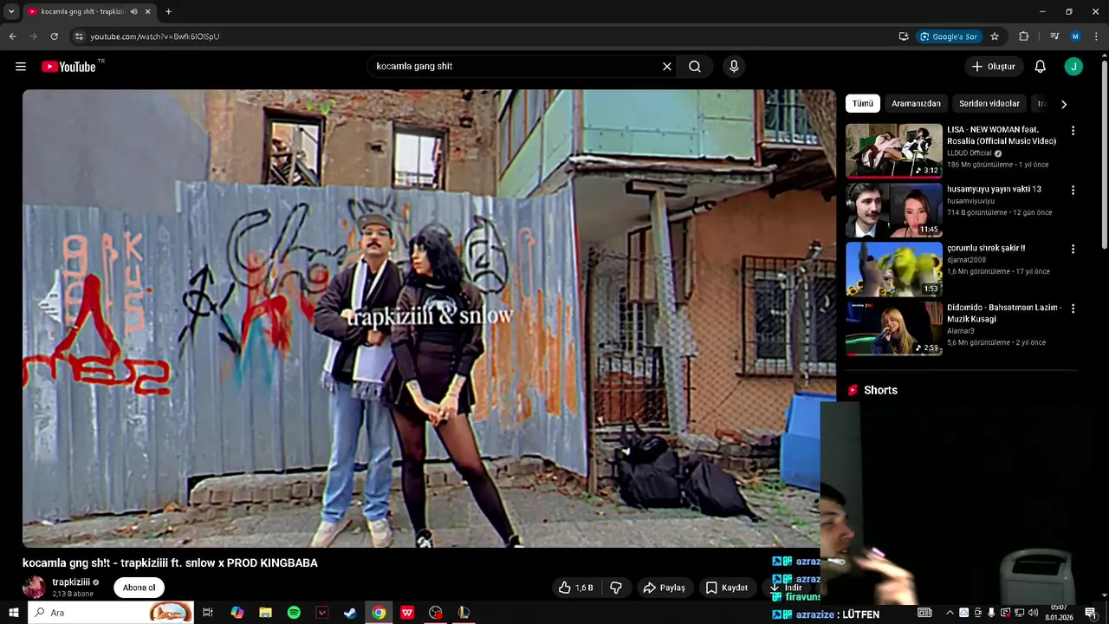
Task: Open the YouTube hamburger guide menu
Action: (x=21, y=67)
